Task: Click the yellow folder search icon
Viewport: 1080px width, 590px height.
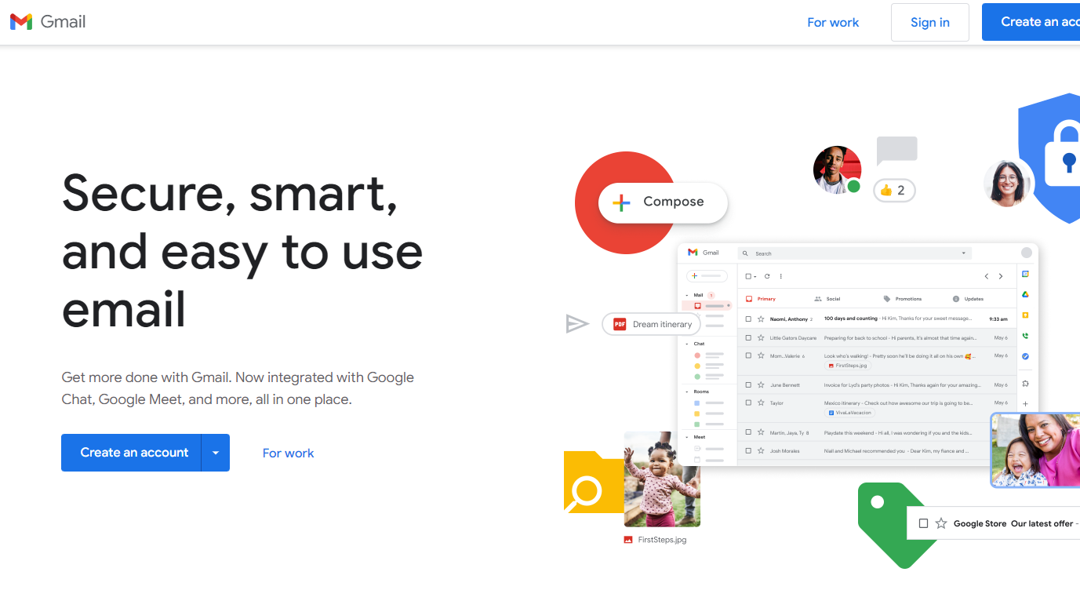Action: click(594, 482)
